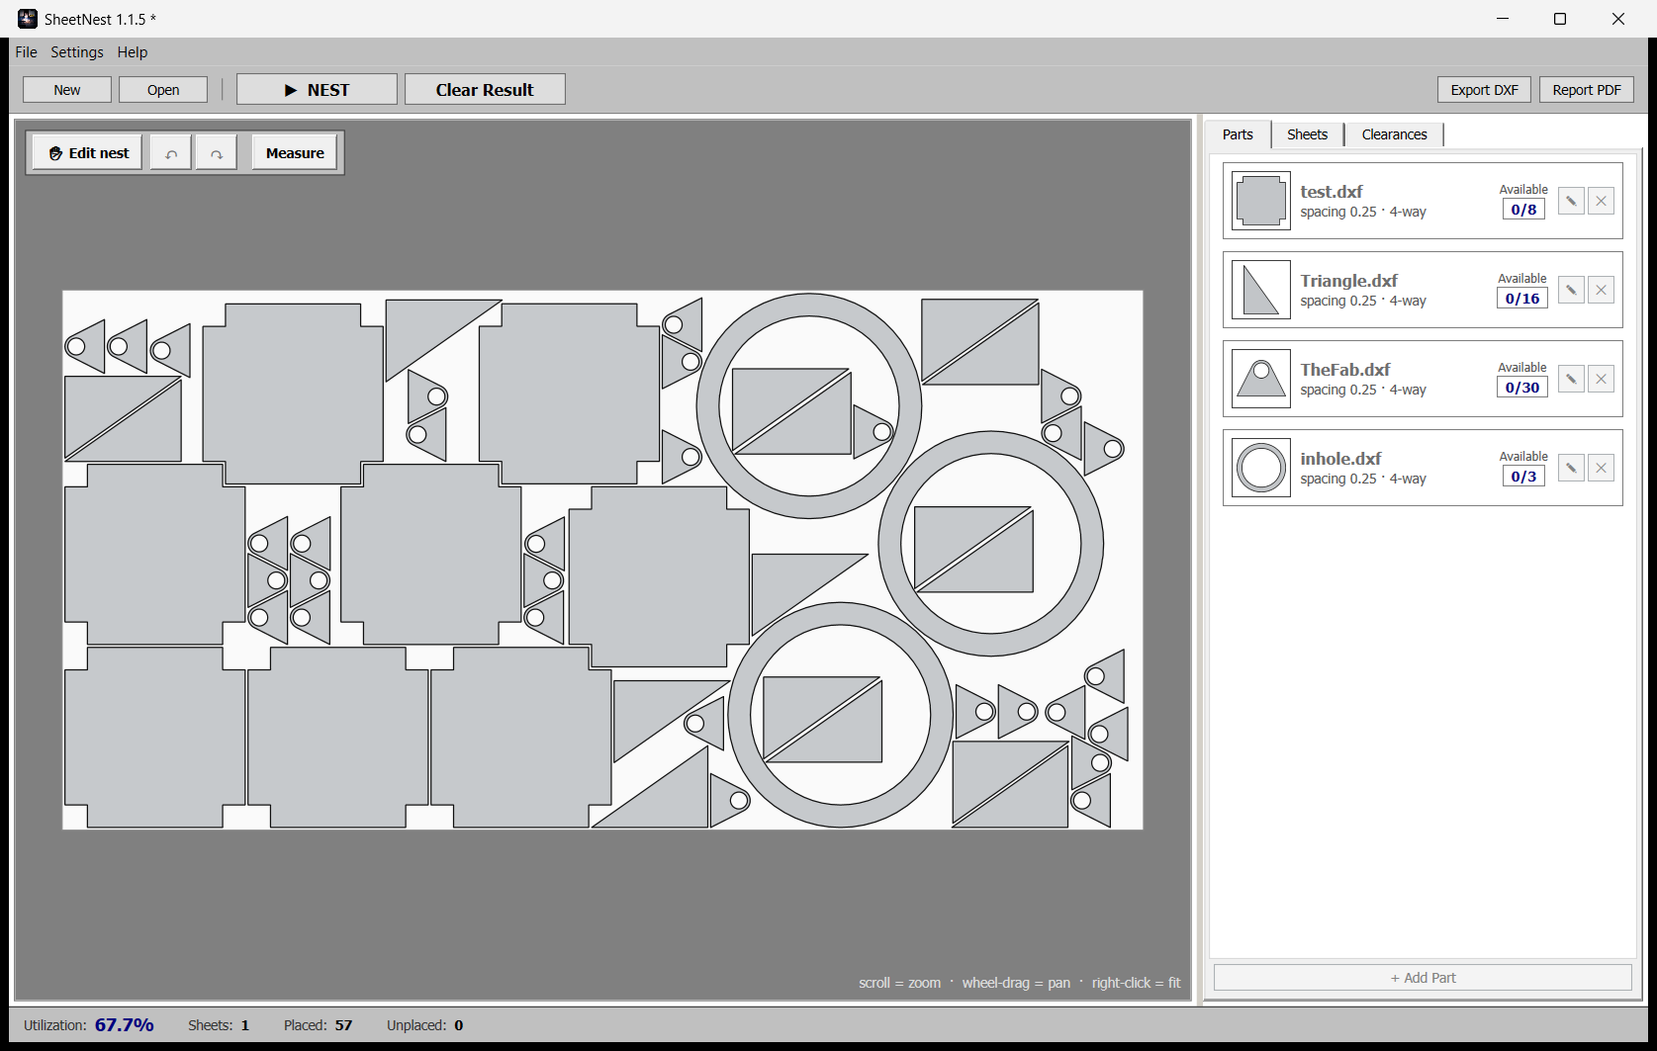1657x1051 pixels.
Task: Minimize the SheetNest window
Action: (1503, 19)
